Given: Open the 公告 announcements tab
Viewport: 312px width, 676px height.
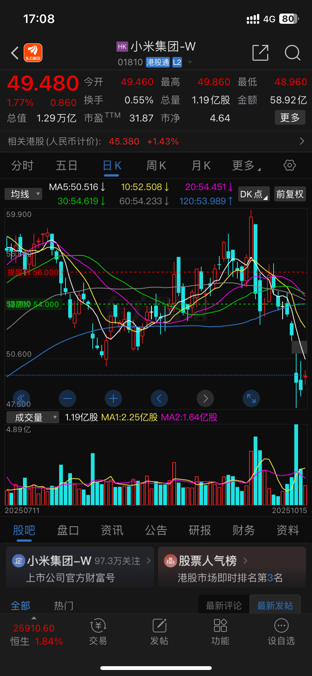Looking at the screenshot, I should [x=156, y=530].
